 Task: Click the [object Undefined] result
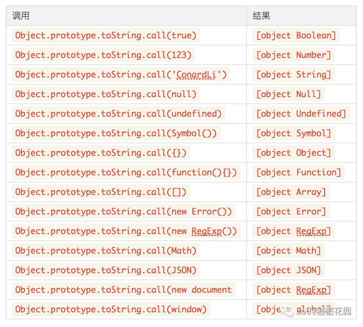coord(301,114)
